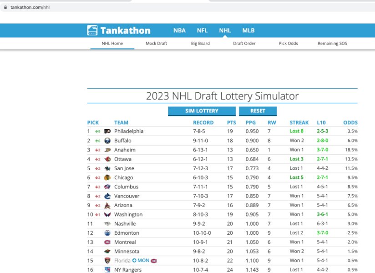
Task: Click the red down-1 arrow for Washington
Action: tap(97, 215)
